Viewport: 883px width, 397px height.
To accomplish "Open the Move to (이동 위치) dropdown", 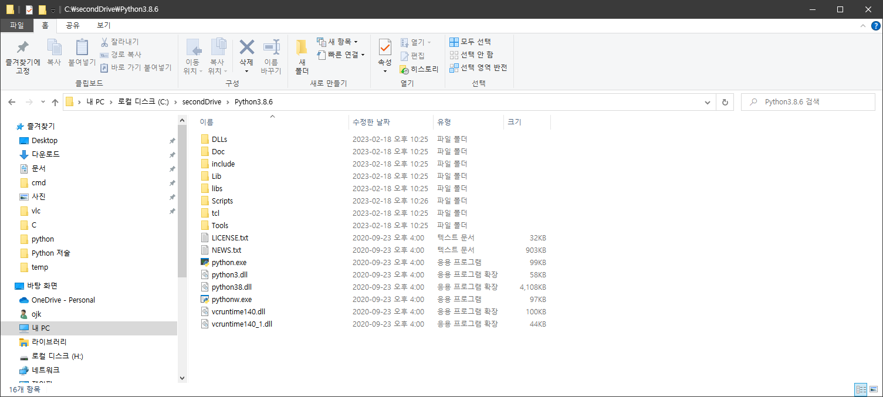I will 193,56.
